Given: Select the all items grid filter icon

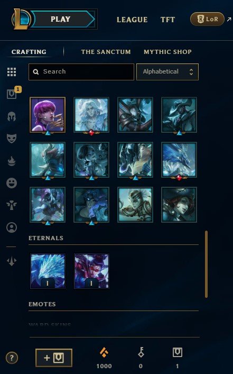Looking at the screenshot, I should click(12, 72).
